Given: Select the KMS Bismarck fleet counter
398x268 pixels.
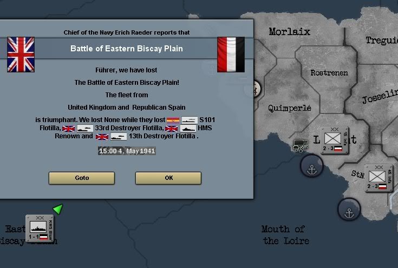Looking at the screenshot, I should pos(40,229).
